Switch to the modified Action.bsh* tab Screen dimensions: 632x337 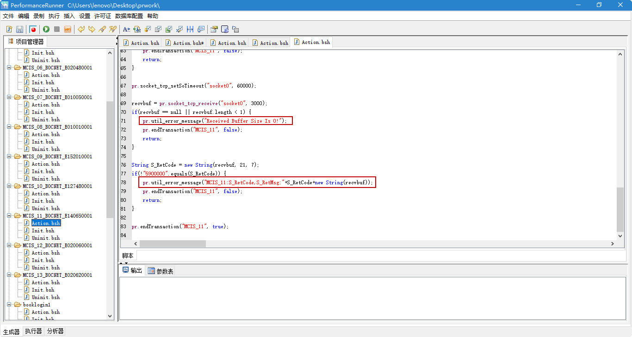tap(185, 43)
